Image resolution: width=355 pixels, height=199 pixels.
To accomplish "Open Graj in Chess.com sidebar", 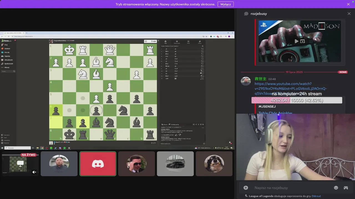I will click(x=4, y=45).
